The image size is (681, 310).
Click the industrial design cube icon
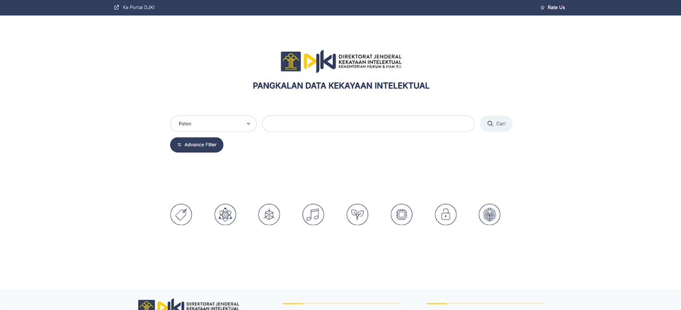pyautogui.click(x=269, y=214)
